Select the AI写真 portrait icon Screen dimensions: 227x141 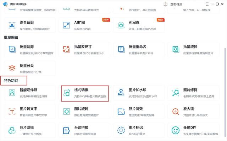(x=121, y=25)
